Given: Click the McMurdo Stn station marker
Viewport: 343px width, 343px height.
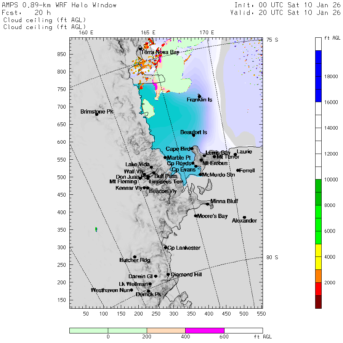Looking at the screenshot, I should (x=200, y=175).
